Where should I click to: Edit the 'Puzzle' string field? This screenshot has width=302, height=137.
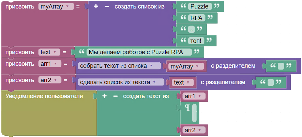pos(200,6)
